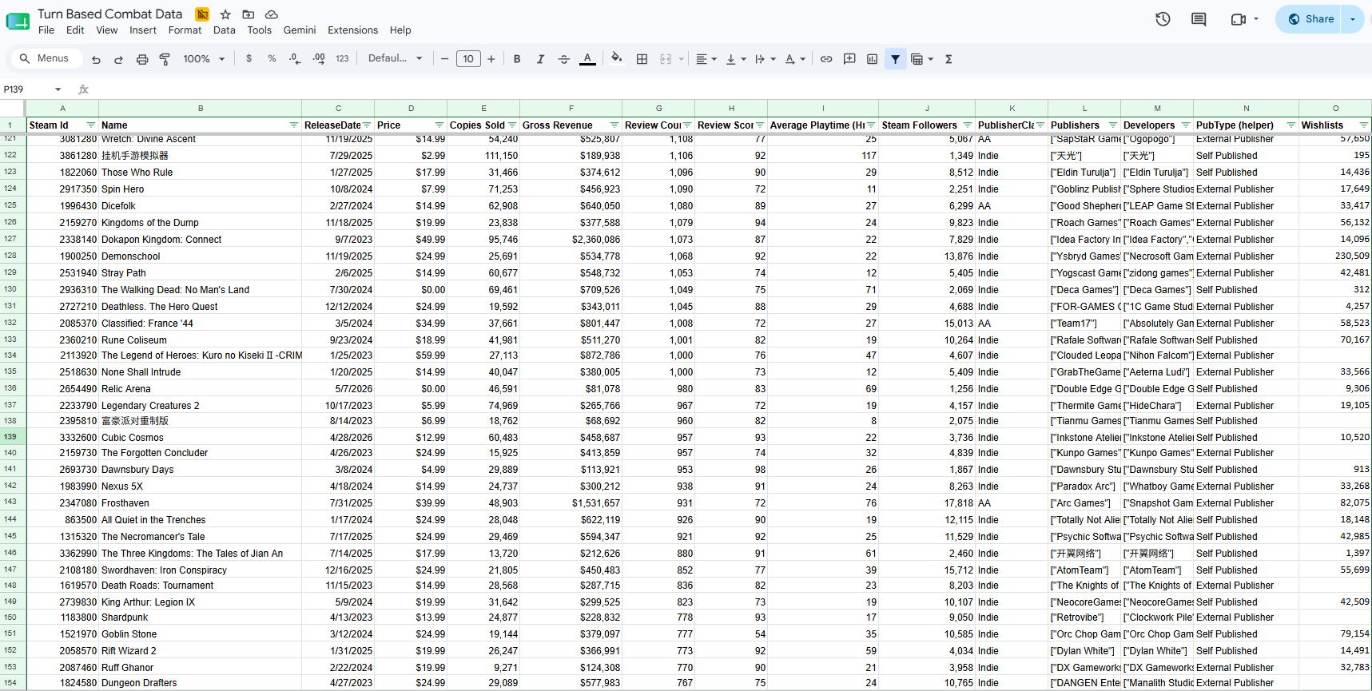The image size is (1372, 691).
Task: Expand text rotation options
Action: 794,59
